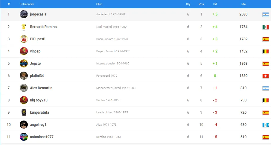Select club Santos 1961-1965
The image size is (271, 145).
108,100
